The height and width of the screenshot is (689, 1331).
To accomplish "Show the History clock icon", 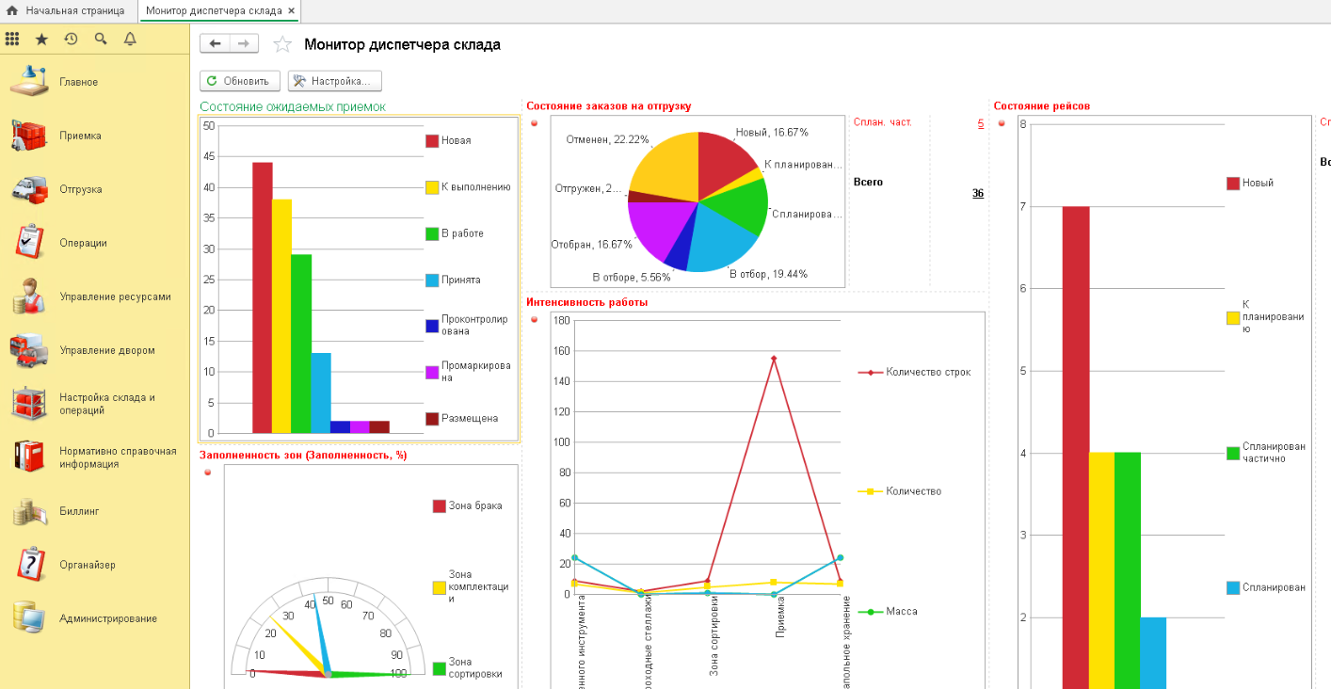I will pos(71,39).
